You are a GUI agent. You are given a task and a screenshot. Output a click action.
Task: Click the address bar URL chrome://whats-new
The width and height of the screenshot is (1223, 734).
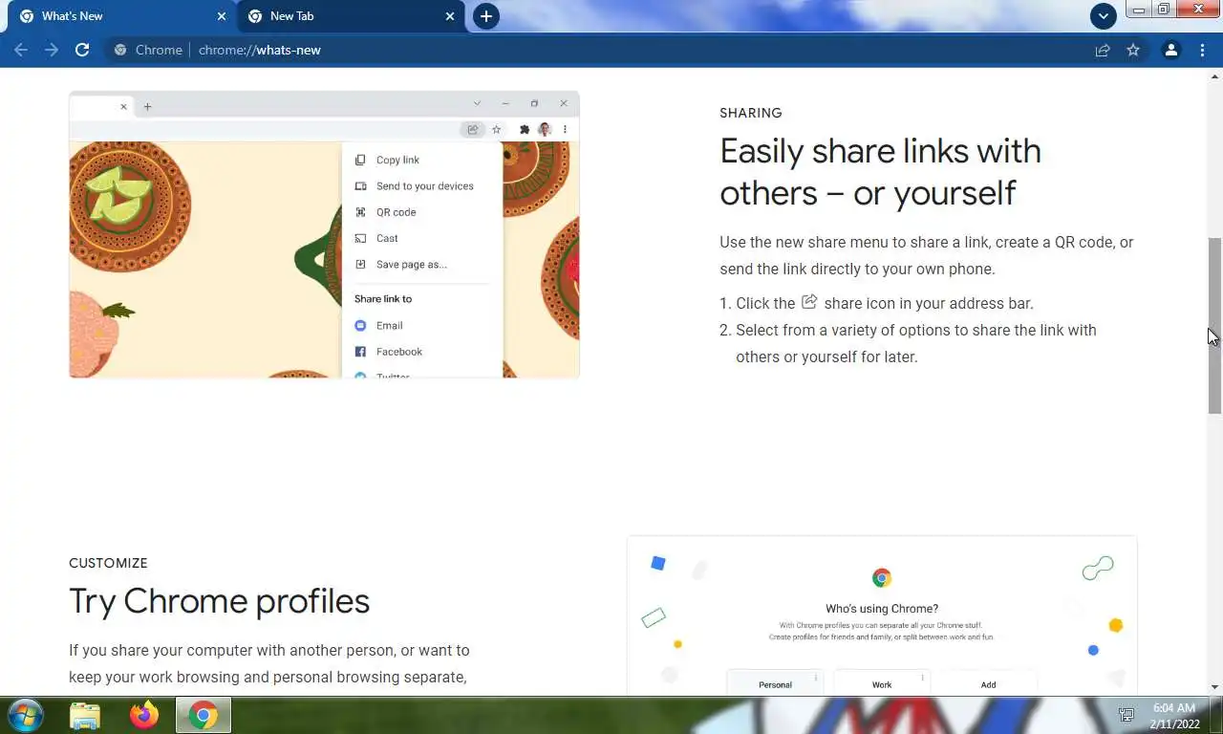[x=260, y=50]
